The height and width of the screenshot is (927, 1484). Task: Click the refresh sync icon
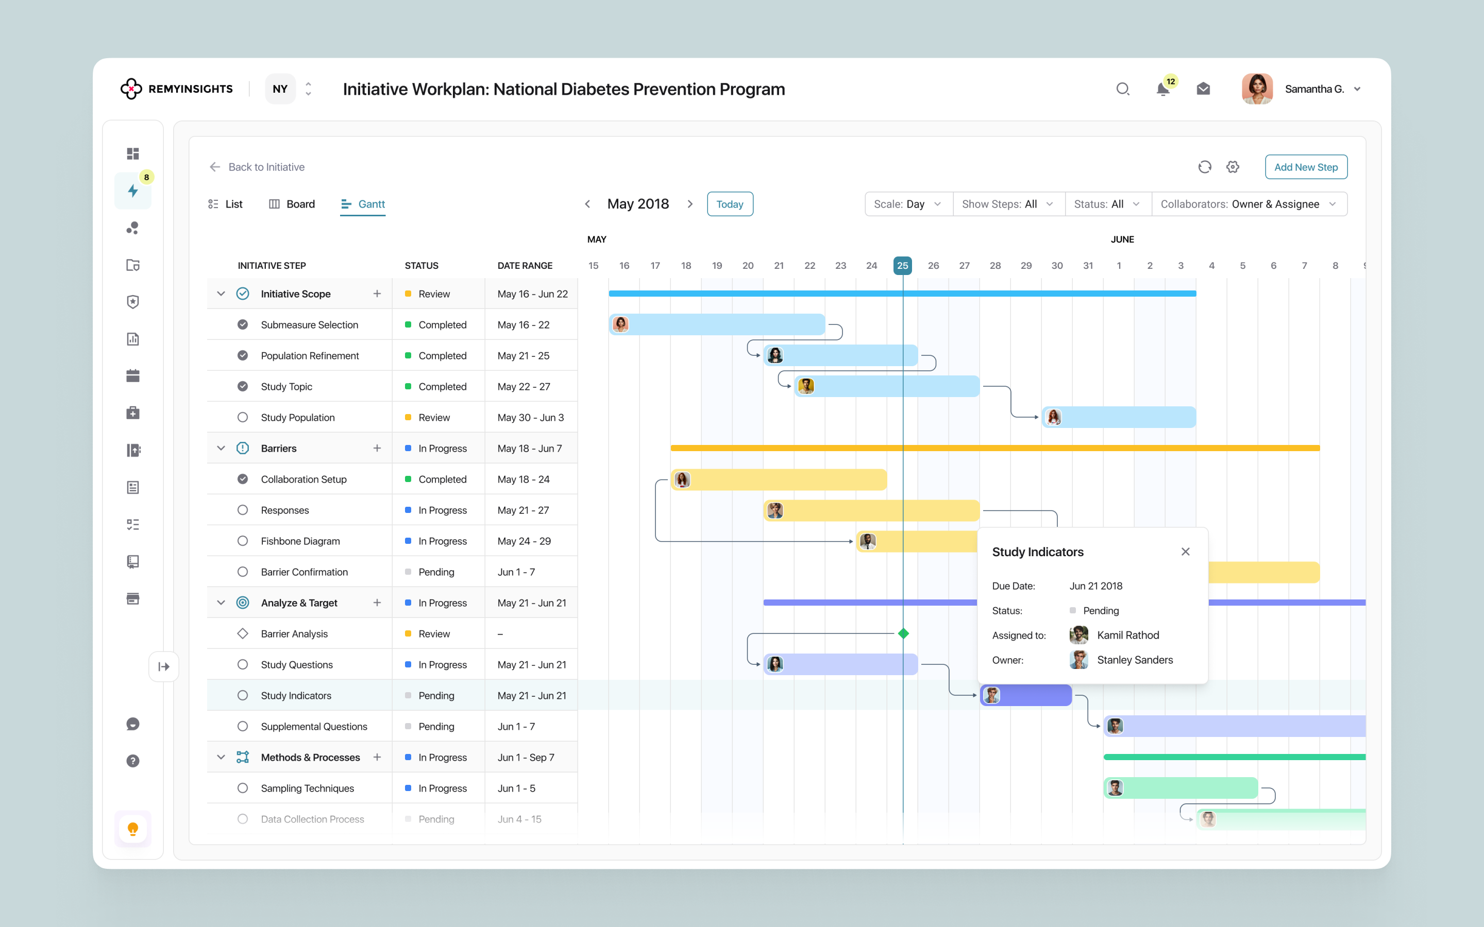[1204, 167]
